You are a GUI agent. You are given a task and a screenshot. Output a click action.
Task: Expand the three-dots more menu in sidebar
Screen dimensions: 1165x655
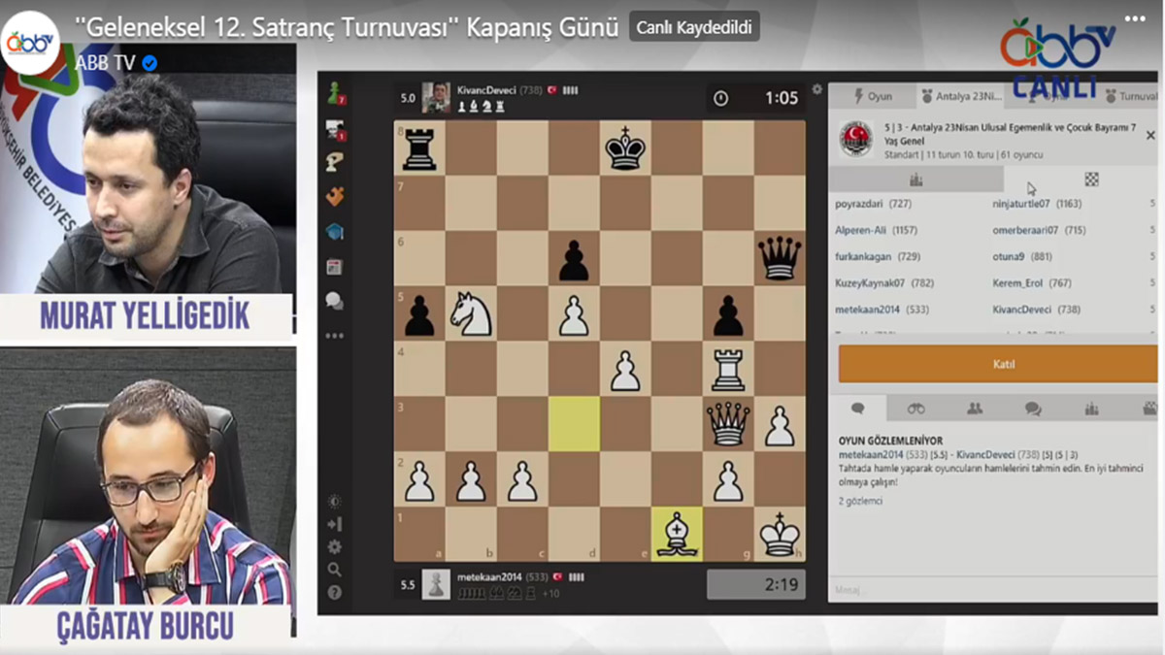(335, 336)
